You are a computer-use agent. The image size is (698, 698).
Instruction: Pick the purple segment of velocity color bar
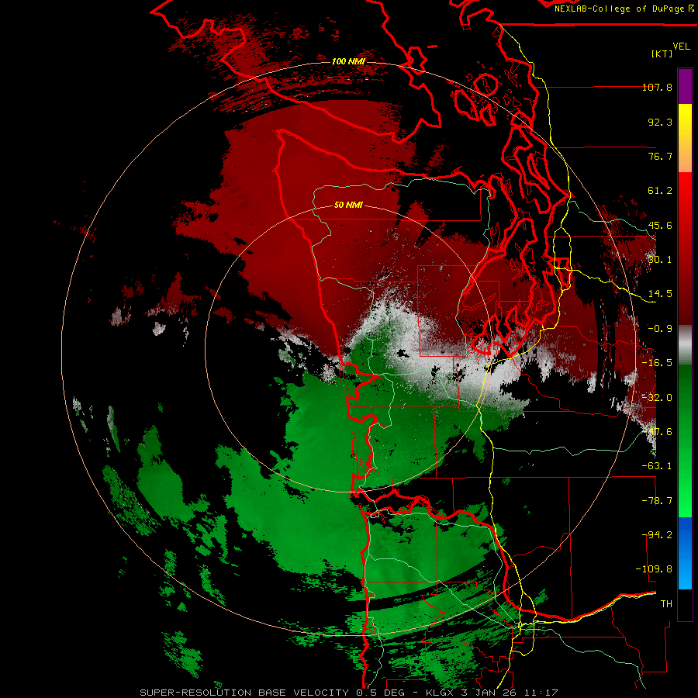(685, 87)
